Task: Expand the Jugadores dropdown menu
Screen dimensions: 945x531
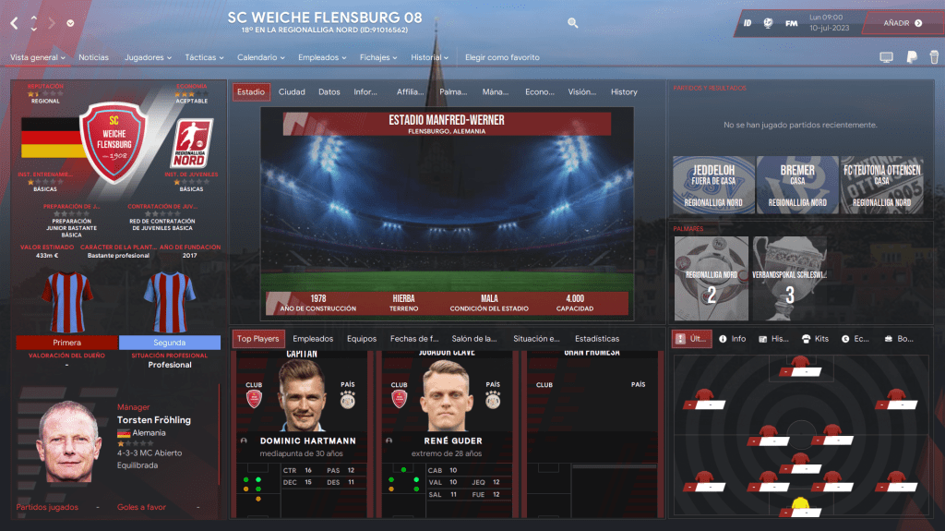Action: 148,57
